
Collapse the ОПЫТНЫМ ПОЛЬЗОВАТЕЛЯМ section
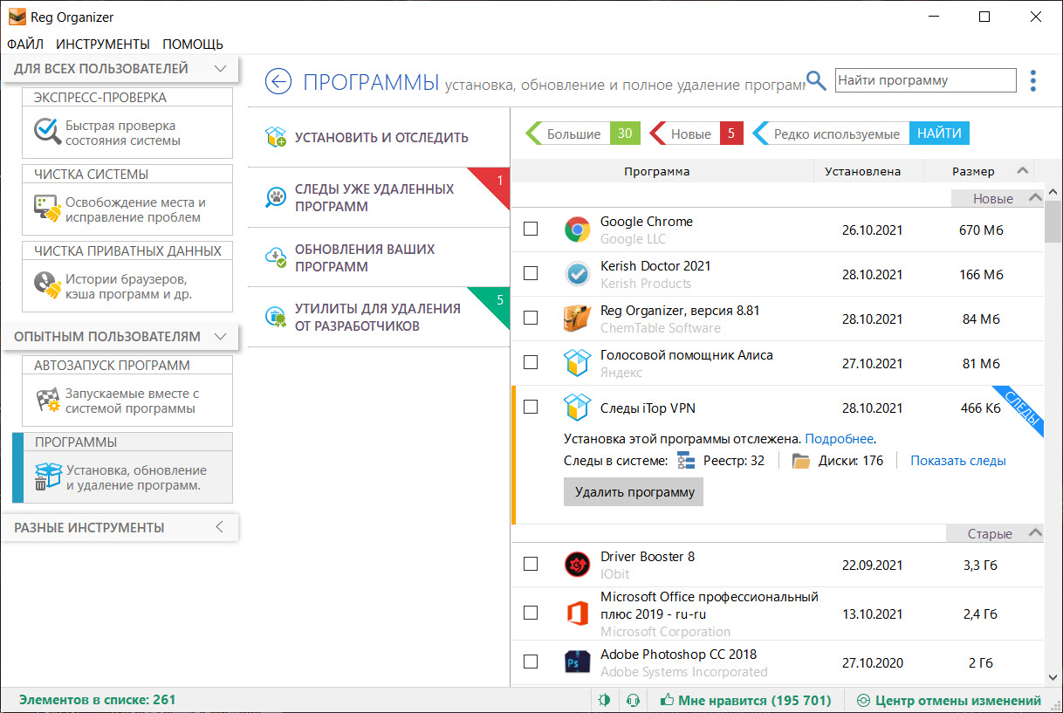(x=221, y=336)
